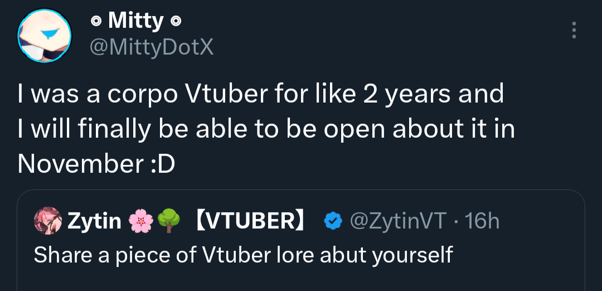Open the tweet's three-dot more options menu
Image resolution: width=602 pixels, height=291 pixels.
pos(574,30)
